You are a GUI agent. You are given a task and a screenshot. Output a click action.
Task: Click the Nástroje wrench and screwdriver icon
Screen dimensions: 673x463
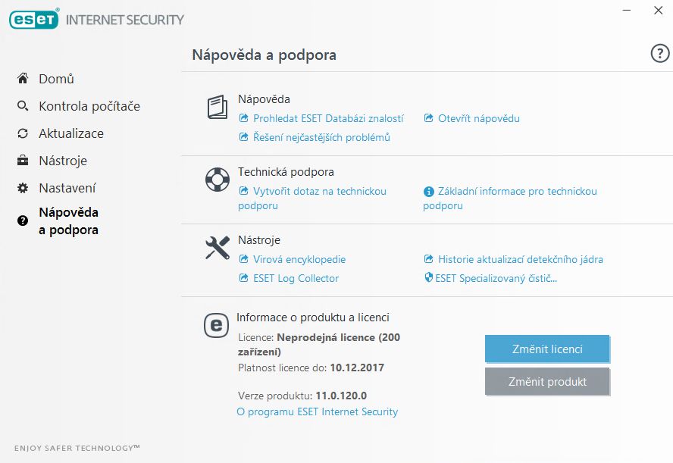tap(218, 248)
